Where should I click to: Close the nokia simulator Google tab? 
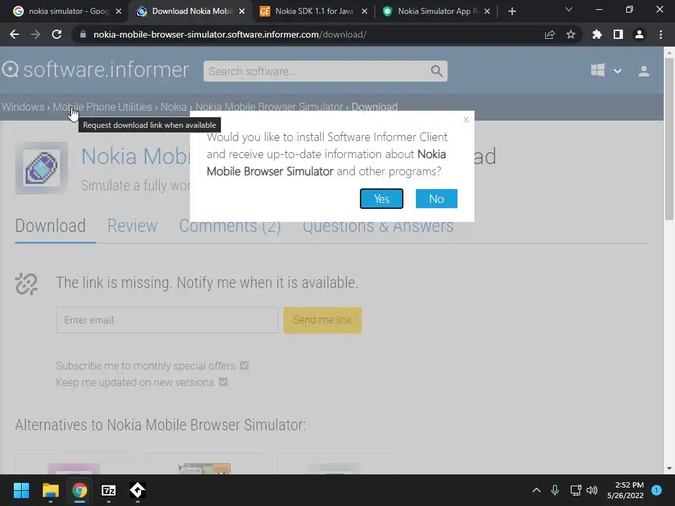click(x=119, y=11)
